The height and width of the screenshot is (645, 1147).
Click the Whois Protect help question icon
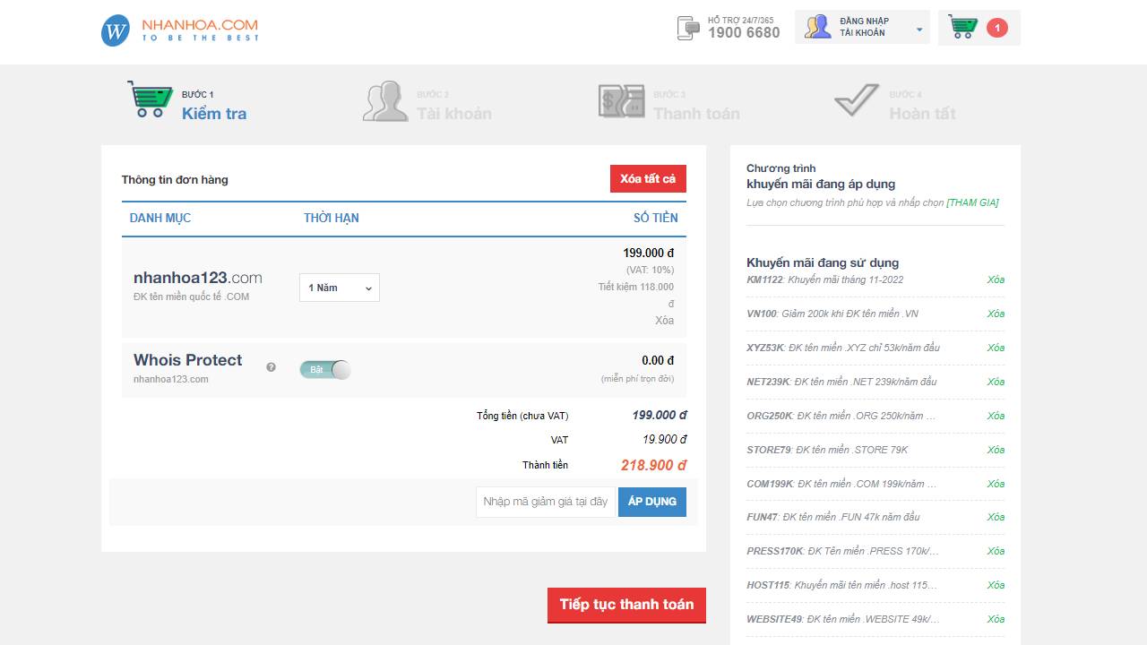271,367
